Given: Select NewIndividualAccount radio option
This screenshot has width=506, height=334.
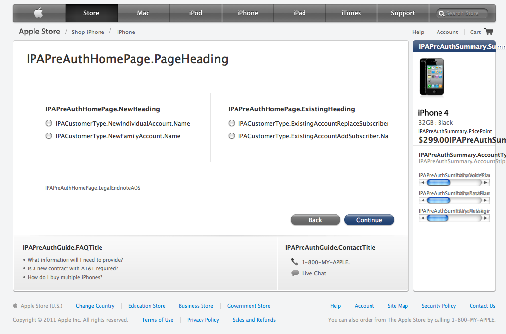Looking at the screenshot, I should pyautogui.click(x=49, y=123).
